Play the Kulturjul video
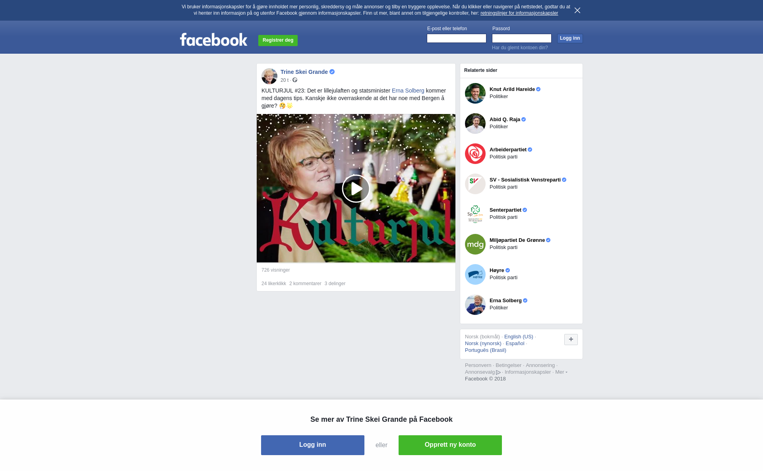Viewport: 763px width, 471px height. coord(356,189)
